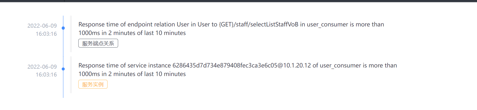Click the first alarm timeline dot

(x=63, y=28)
